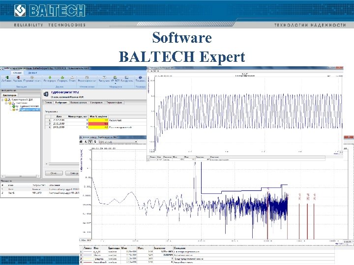This screenshot has height=265, width=354.
Task: Select the 24.01.2009 measurement row
Action: [96, 127]
